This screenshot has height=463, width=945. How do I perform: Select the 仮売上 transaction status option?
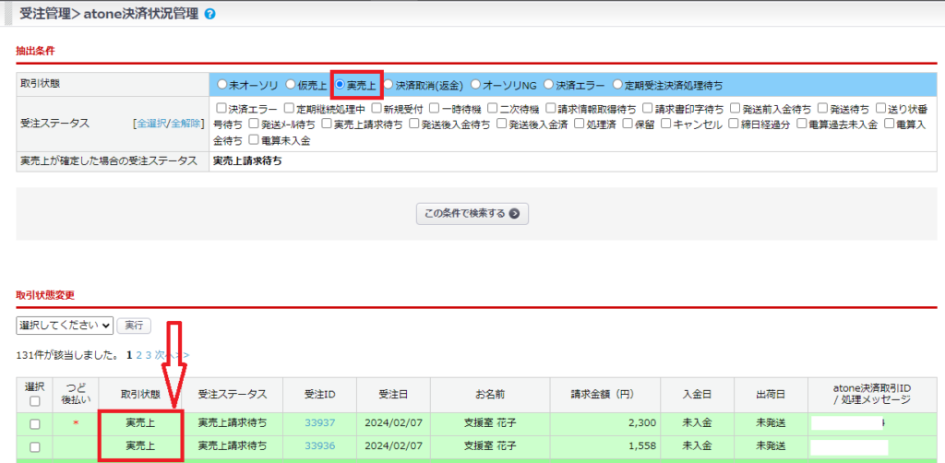click(x=291, y=85)
